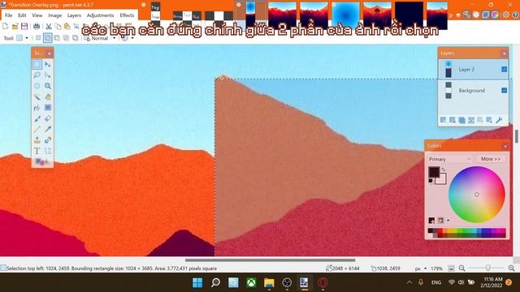Screen dimensions: 520x292
Task: Open Windows Start button on taskbar
Action: pos(197,283)
